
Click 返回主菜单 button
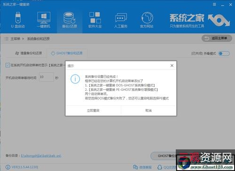coord(217,39)
